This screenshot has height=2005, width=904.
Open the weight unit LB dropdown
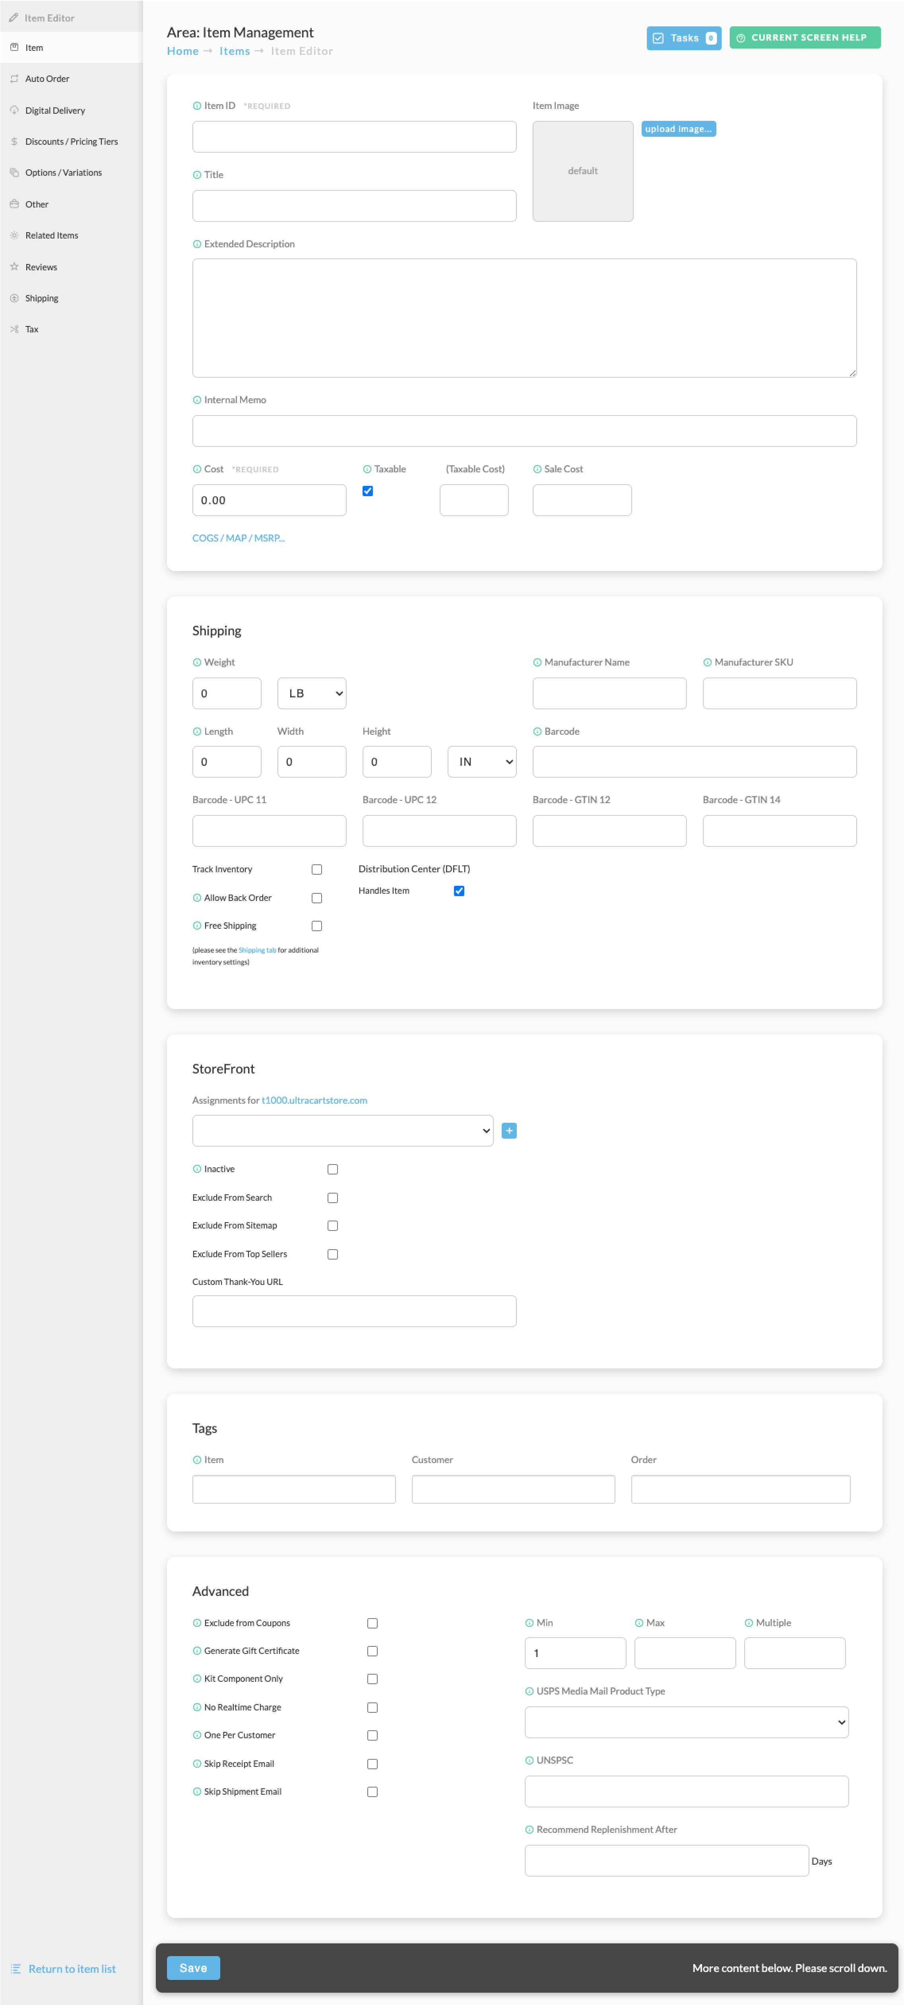[x=312, y=693]
